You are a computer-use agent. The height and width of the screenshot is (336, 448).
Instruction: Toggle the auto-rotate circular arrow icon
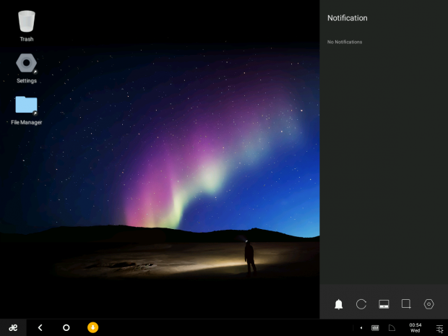361,304
